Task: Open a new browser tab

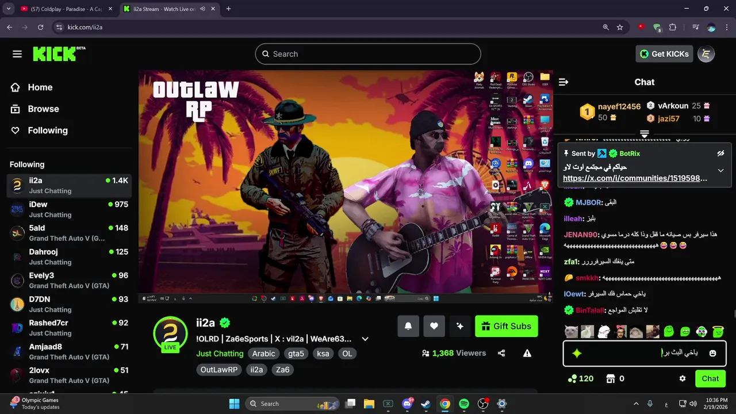Action: pyautogui.click(x=228, y=9)
